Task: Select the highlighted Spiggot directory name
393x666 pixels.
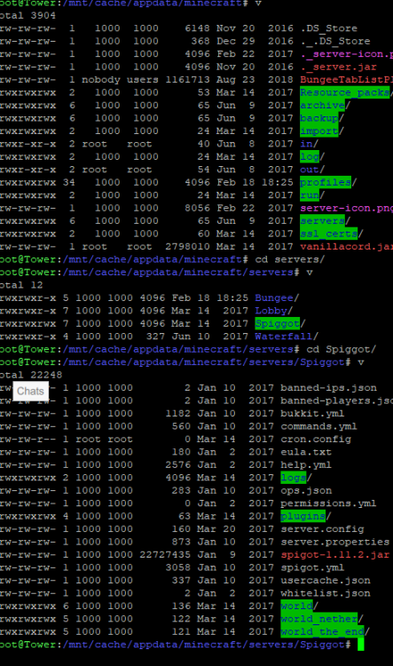Action: click(x=277, y=323)
